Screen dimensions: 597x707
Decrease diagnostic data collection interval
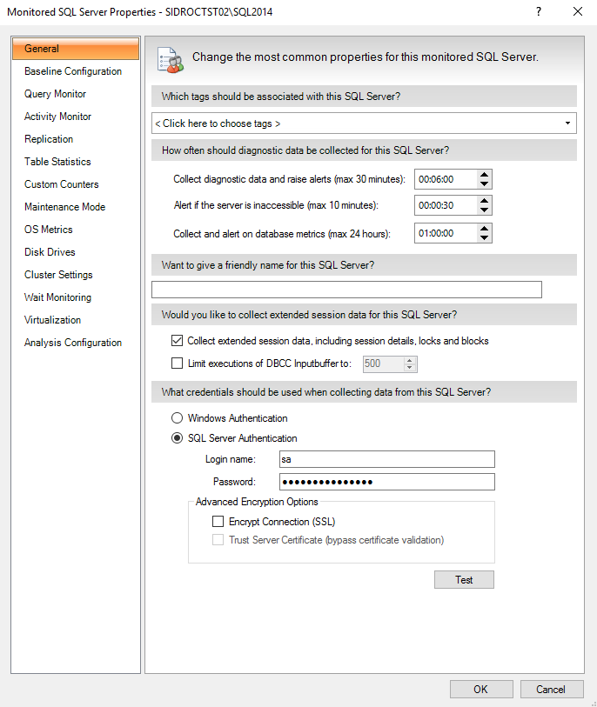(x=485, y=184)
